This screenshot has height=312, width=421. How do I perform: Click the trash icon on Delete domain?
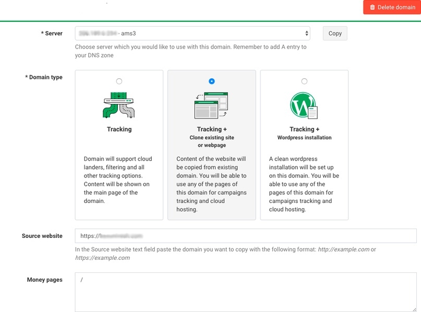pos(372,7)
